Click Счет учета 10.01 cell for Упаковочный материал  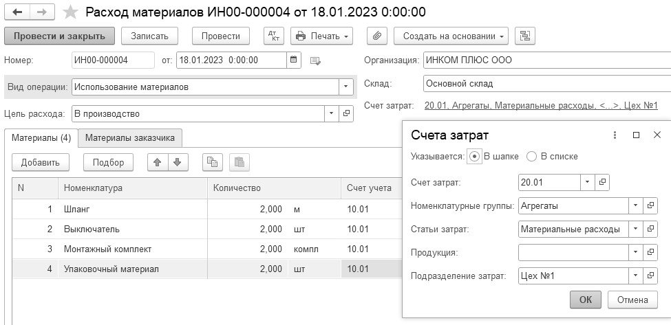coord(372,269)
